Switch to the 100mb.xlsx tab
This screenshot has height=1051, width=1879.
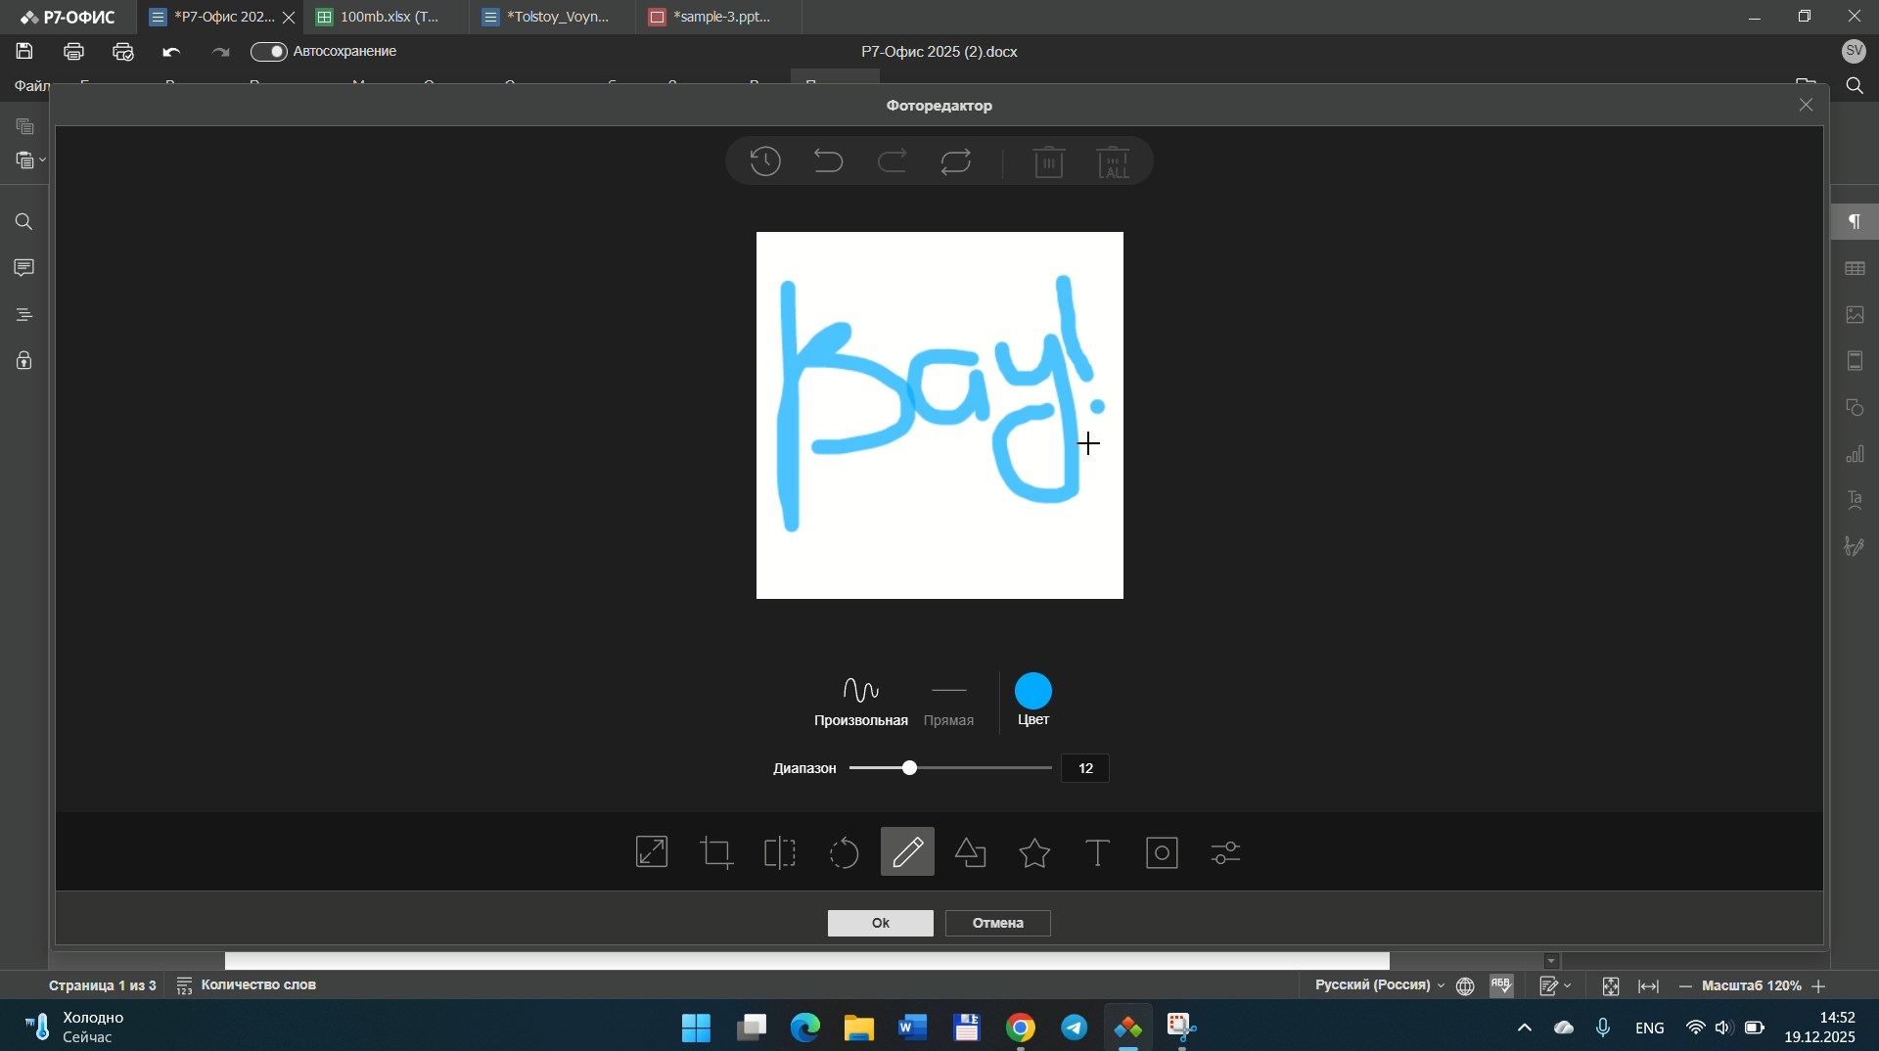click(x=389, y=18)
